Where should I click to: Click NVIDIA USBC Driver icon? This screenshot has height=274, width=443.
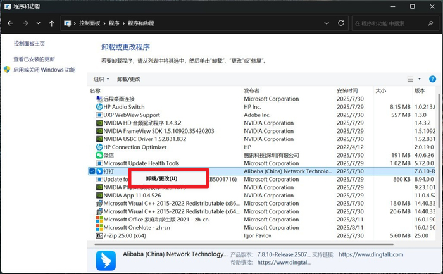tap(99, 139)
